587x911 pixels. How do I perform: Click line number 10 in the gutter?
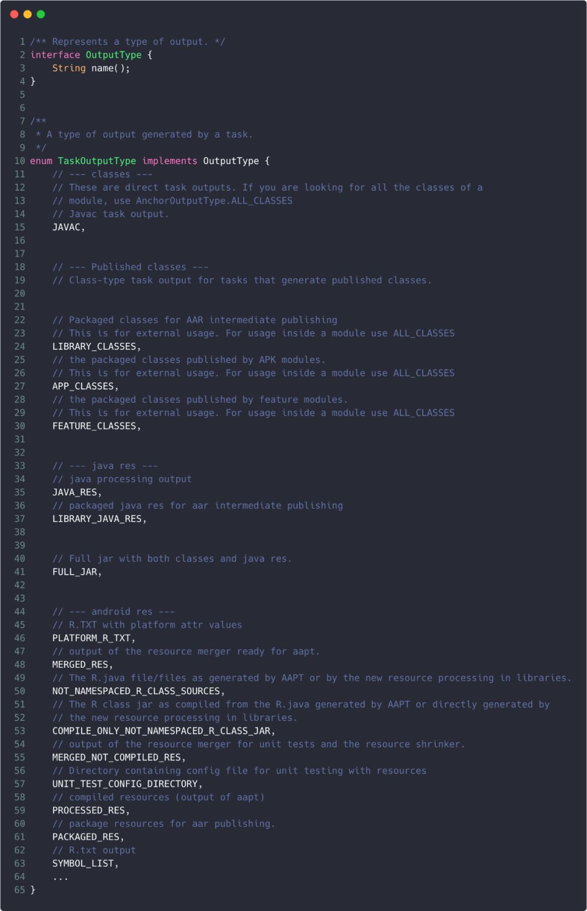(20, 161)
